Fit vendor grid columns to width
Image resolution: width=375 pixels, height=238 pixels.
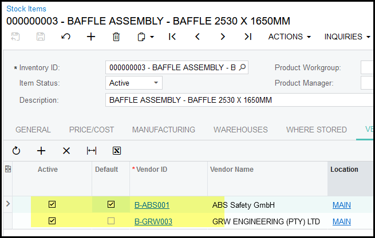[92, 151]
